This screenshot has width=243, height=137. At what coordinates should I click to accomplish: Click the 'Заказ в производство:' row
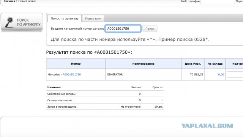click(x=105, y=107)
